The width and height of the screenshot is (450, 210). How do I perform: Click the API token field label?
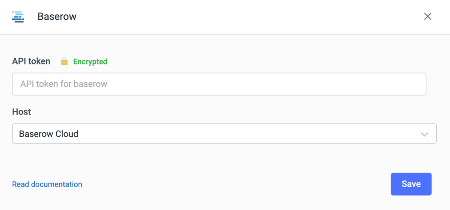tap(31, 61)
